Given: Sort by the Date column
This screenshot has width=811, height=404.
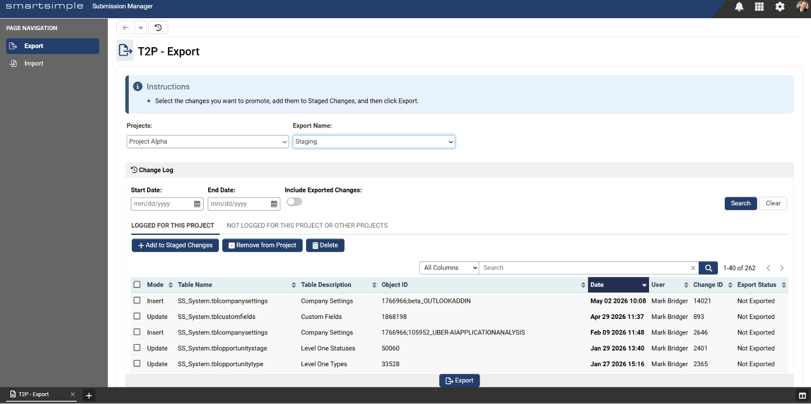Looking at the screenshot, I should 618,285.
